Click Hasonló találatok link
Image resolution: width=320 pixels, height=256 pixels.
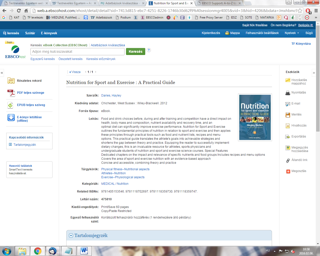(x=20, y=166)
